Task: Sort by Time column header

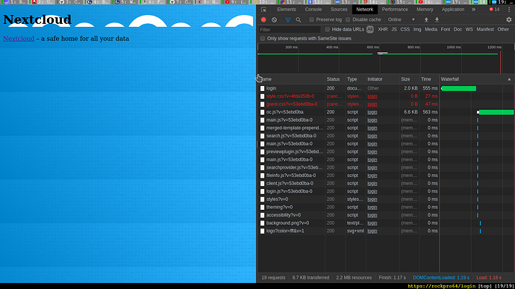Action: coord(425,79)
